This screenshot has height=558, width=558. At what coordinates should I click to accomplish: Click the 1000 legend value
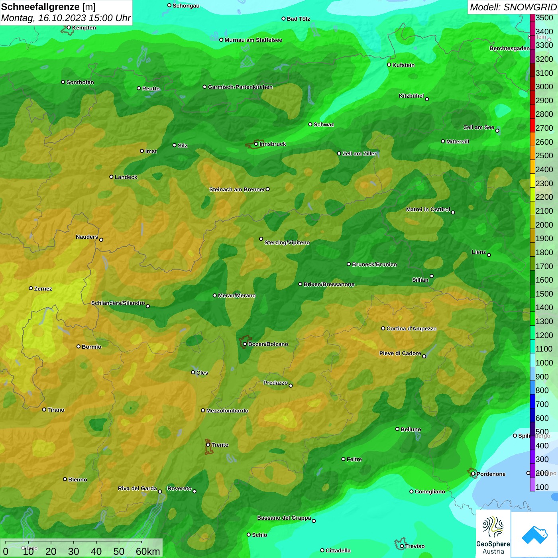tap(544, 363)
